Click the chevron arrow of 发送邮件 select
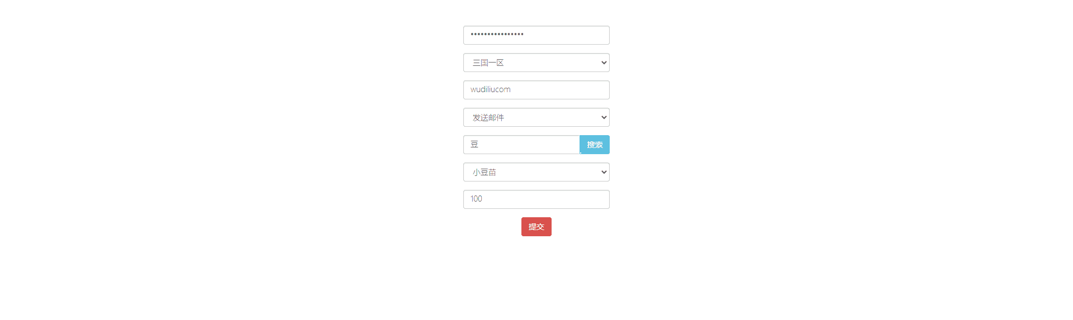This screenshot has width=1073, height=320. tap(604, 117)
